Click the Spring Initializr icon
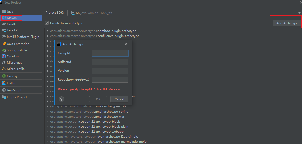This screenshot has height=144, width=302. (x=4, y=50)
